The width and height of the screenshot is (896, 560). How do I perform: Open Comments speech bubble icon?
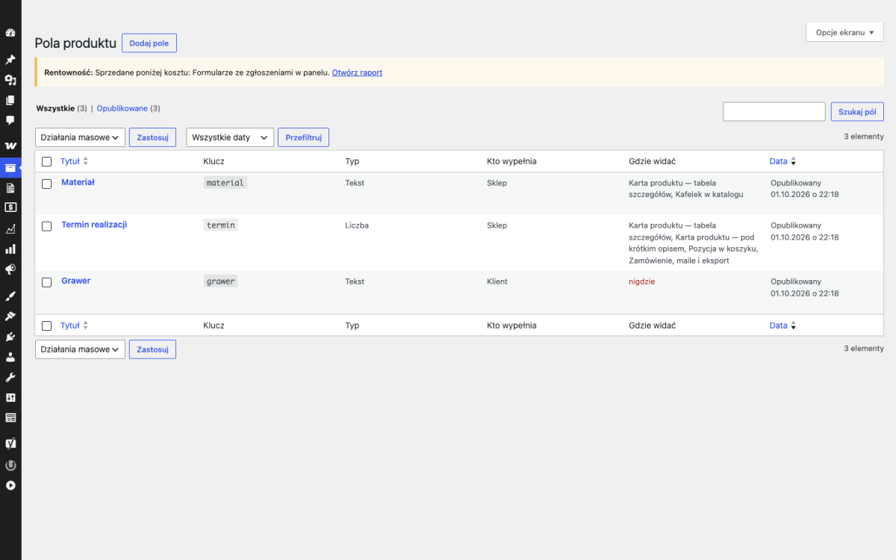[x=10, y=119]
